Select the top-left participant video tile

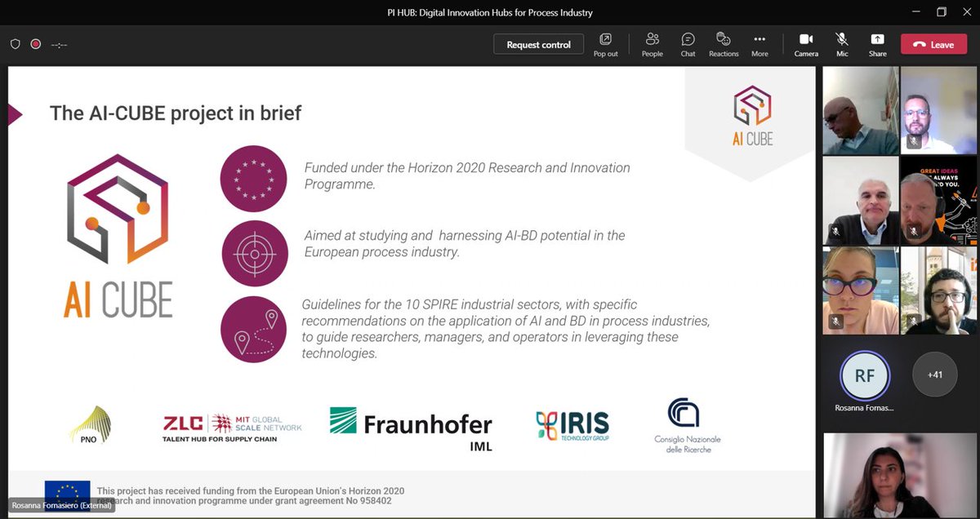pyautogui.click(x=860, y=110)
